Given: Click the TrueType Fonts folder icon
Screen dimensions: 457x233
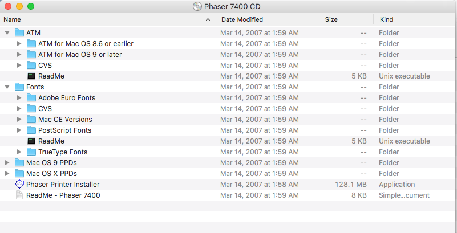Looking at the screenshot, I should 31,152.
